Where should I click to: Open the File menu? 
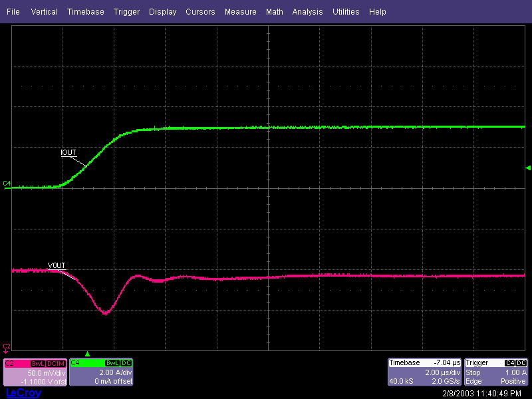[13, 12]
